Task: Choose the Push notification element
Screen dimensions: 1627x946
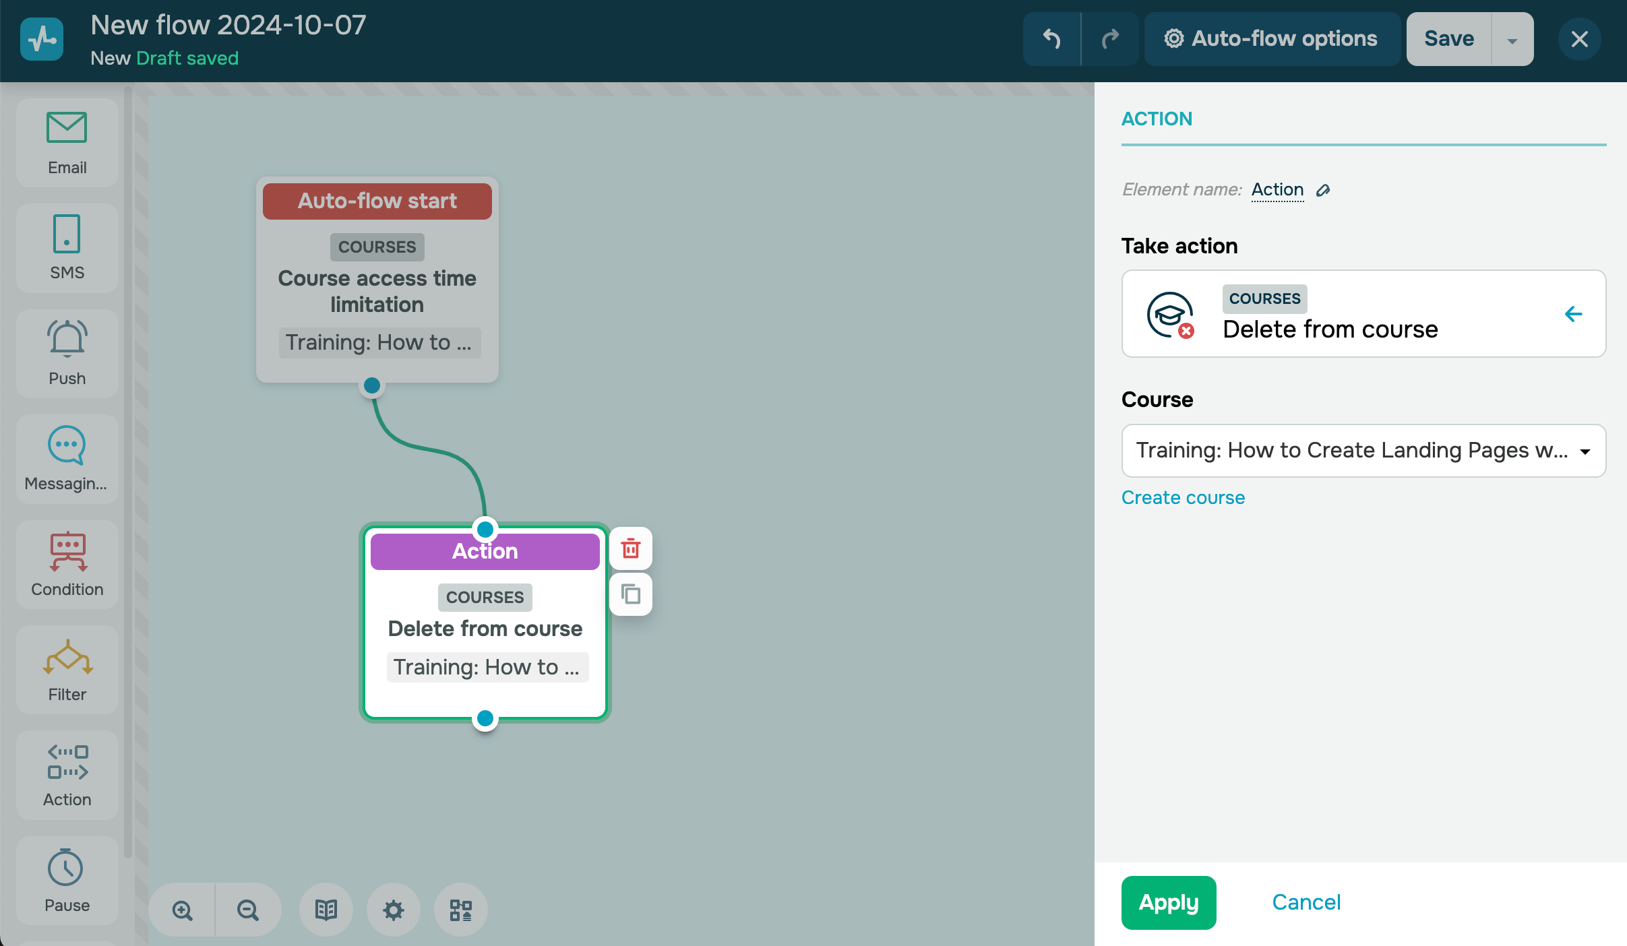Action: 67,353
